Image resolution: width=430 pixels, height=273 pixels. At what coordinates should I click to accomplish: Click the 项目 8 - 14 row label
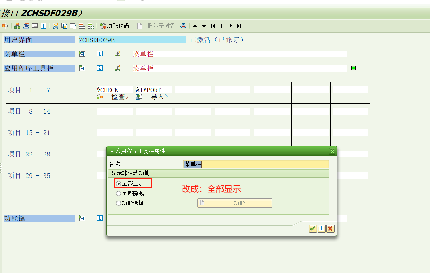[x=29, y=111]
